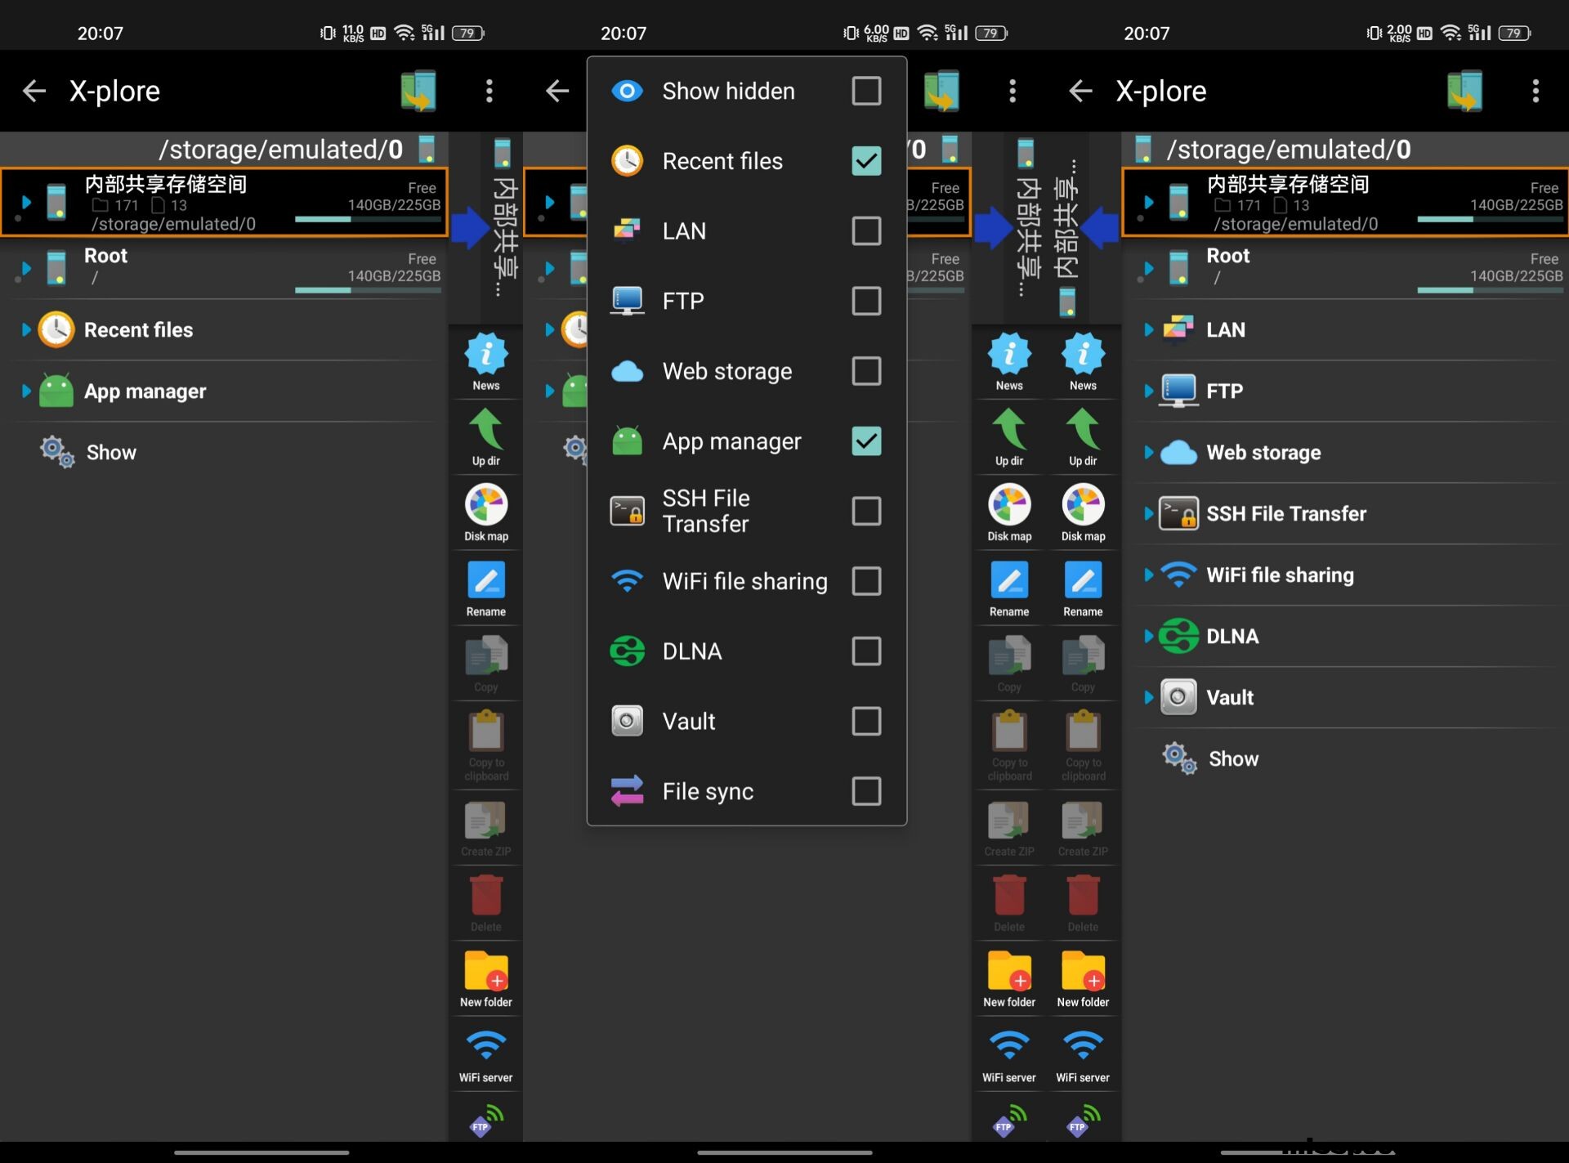Viewport: 1569px width, 1163px height.
Task: Tap rightmost New folder in middle toolbar
Action: click(x=1083, y=979)
